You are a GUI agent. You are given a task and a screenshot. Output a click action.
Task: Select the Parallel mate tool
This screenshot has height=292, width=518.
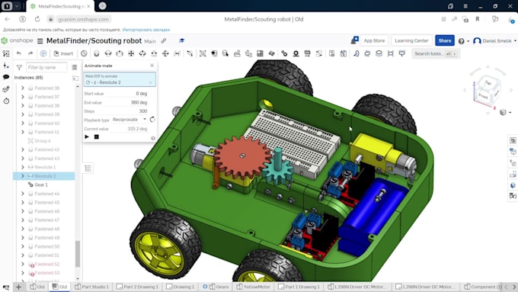pos(177,53)
